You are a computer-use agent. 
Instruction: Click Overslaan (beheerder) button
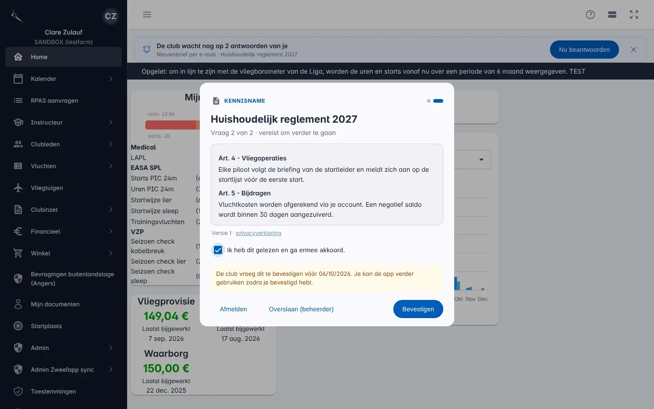point(301,309)
